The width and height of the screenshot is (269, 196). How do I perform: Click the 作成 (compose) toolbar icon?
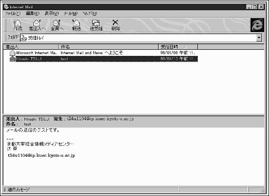(18, 25)
